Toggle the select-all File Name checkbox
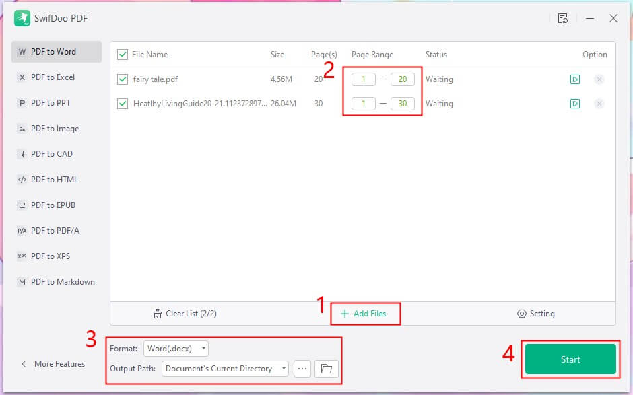 (123, 55)
